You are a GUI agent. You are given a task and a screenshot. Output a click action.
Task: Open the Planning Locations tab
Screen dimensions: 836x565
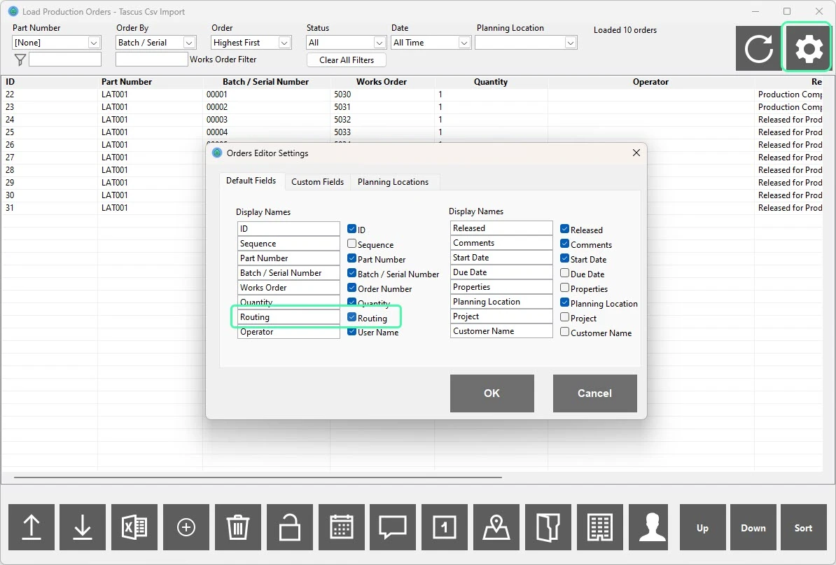pos(393,182)
